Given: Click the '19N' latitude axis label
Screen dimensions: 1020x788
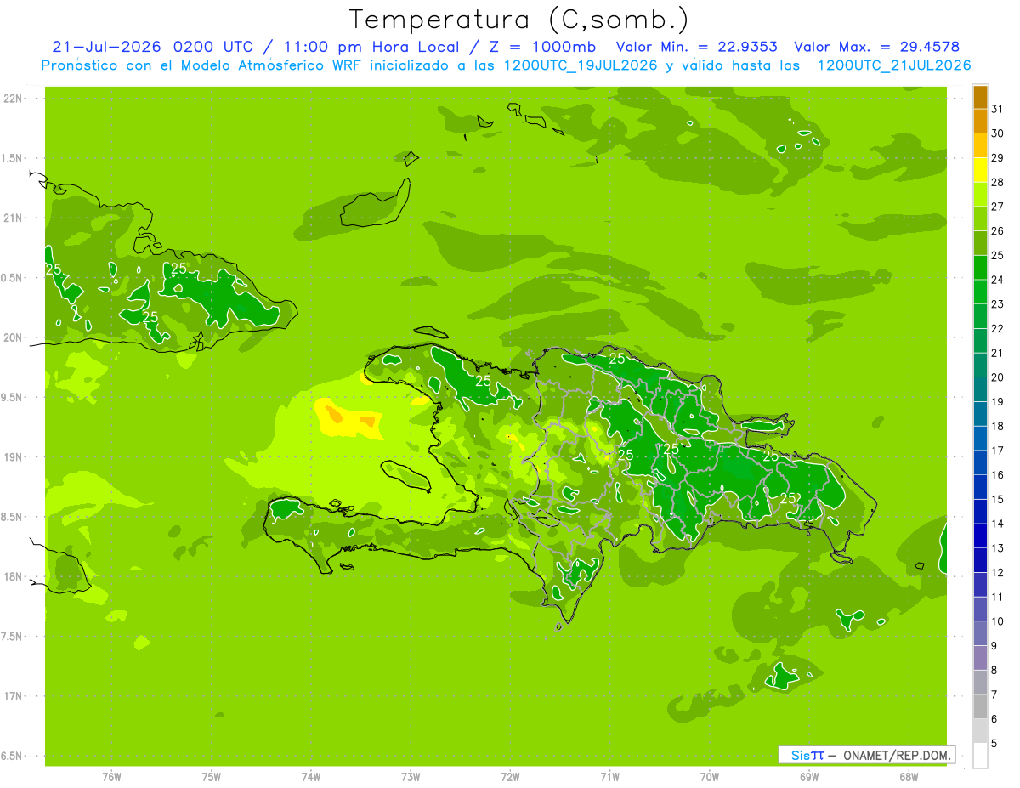Looking at the screenshot, I should point(13,456).
